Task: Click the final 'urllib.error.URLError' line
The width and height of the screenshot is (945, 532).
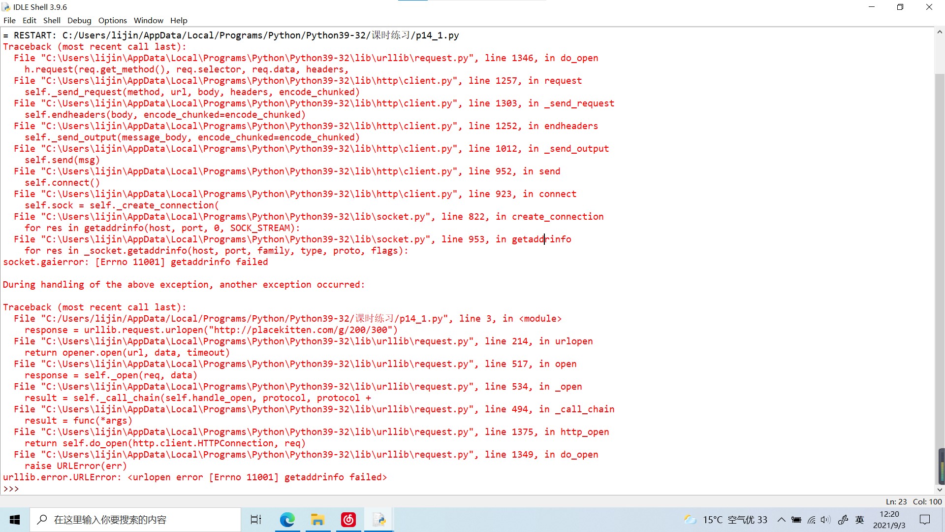Action: [195, 477]
